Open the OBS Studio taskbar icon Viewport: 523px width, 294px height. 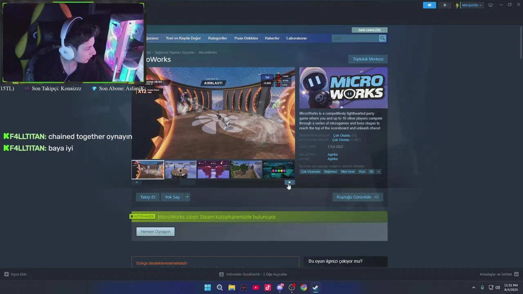click(x=292, y=287)
